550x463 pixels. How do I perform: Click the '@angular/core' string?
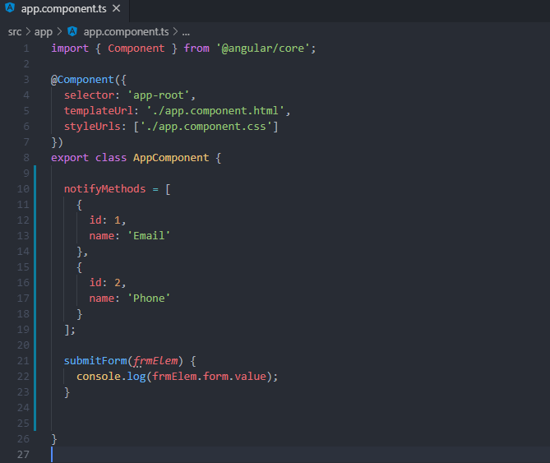263,49
